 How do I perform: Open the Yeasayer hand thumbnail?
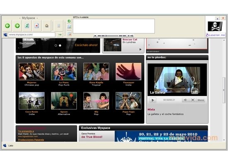(x=129, y=71)
